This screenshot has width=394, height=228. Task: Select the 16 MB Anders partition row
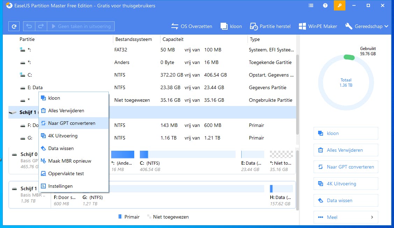click(152, 62)
